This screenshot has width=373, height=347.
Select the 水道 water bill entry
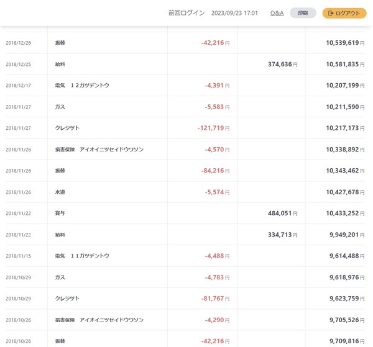60,192
